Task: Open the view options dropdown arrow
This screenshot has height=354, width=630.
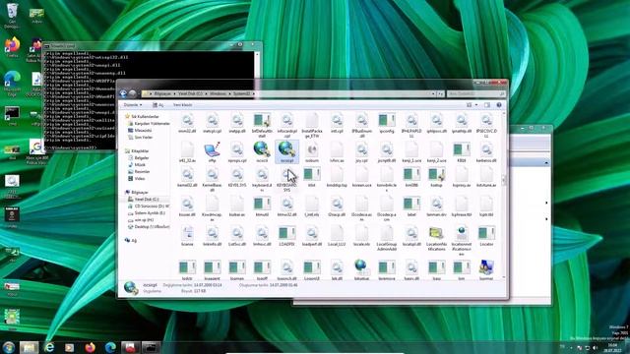Action: (x=476, y=105)
